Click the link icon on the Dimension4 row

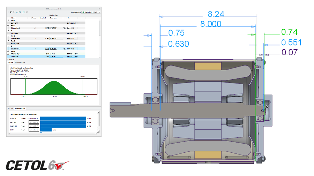tap(64, 28)
